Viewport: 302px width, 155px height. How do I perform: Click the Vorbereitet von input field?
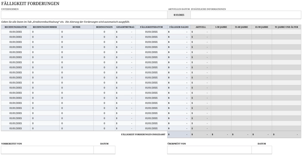(47, 150)
